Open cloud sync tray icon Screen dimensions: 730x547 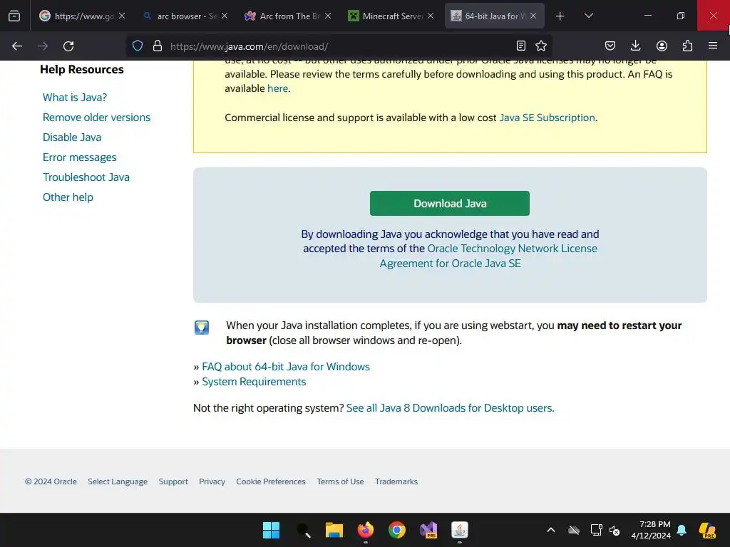click(x=574, y=530)
